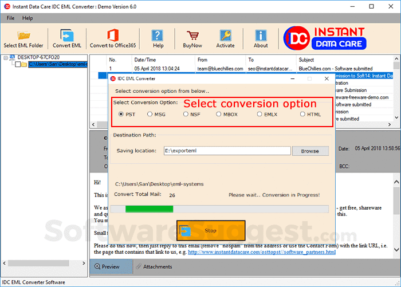The image size is (401, 287).
Task: Click the From column header
Action: pyautogui.click(x=221, y=60)
